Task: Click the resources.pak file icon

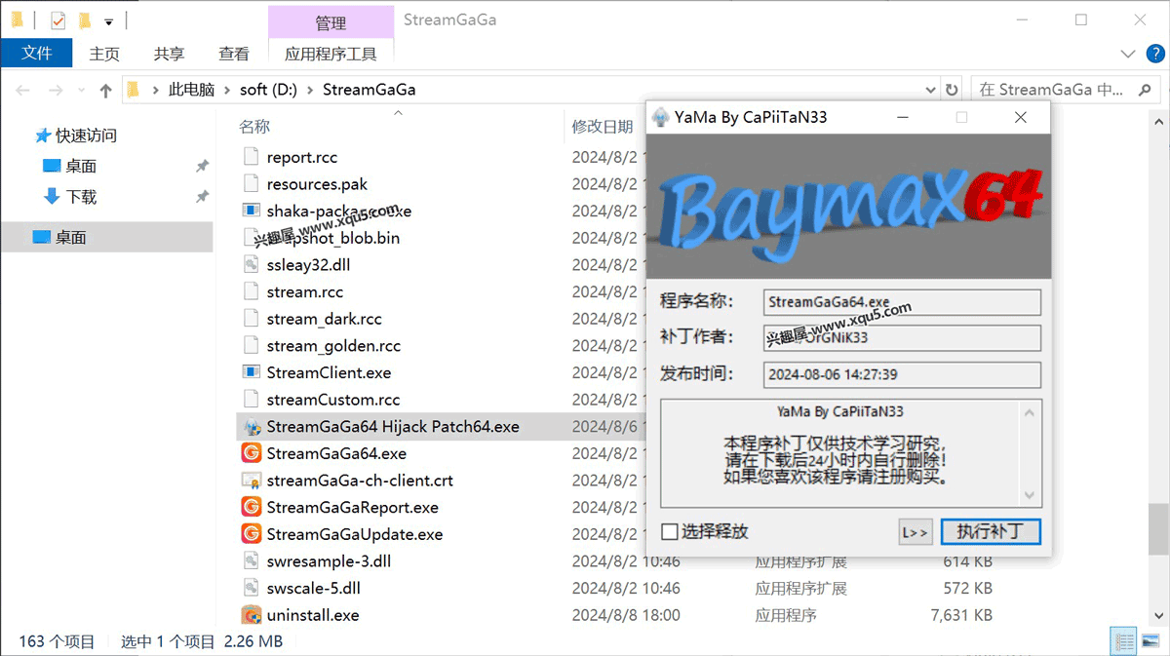Action: pyautogui.click(x=252, y=184)
